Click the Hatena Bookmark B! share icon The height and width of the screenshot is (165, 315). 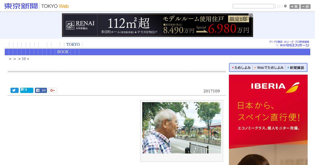(x=27, y=90)
